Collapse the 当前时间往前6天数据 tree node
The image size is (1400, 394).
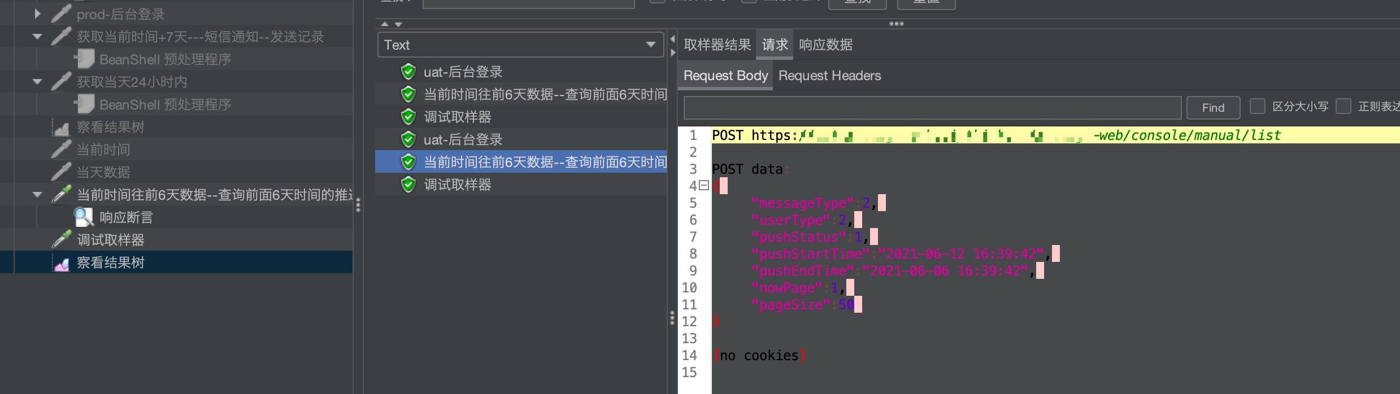(x=37, y=194)
